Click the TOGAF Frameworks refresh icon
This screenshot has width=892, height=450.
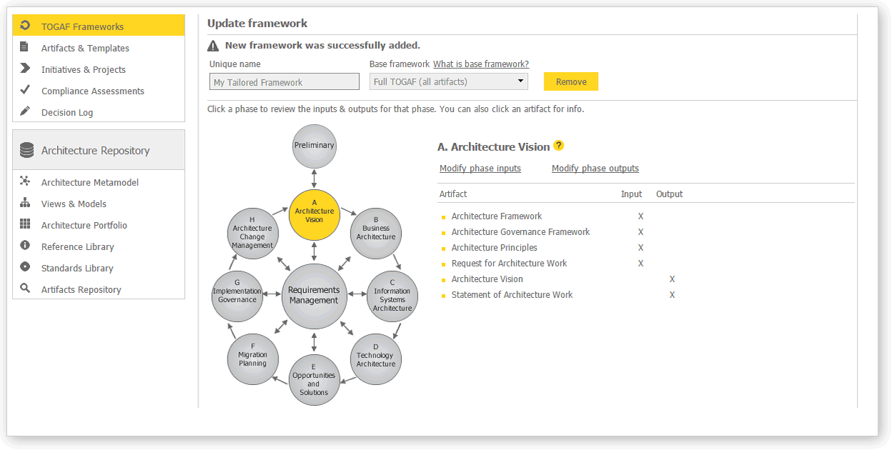26,26
